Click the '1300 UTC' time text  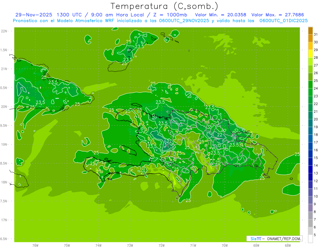click(x=70, y=15)
